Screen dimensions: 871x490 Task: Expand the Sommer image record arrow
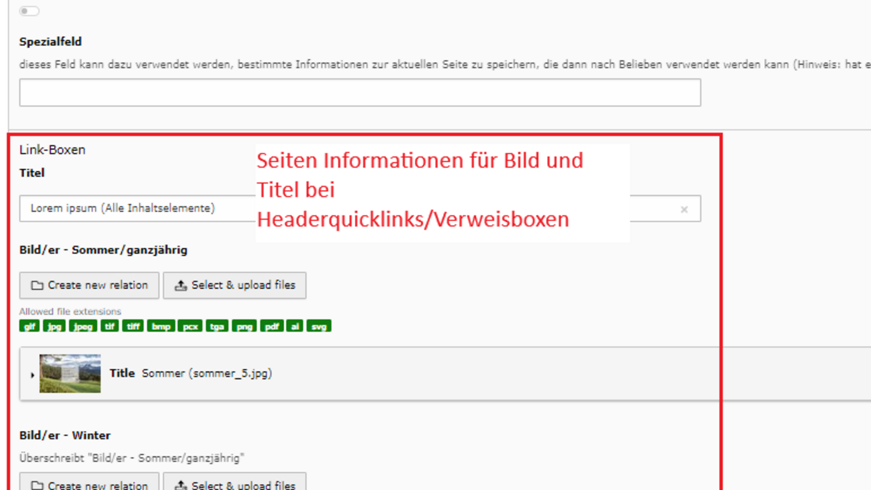(x=32, y=375)
